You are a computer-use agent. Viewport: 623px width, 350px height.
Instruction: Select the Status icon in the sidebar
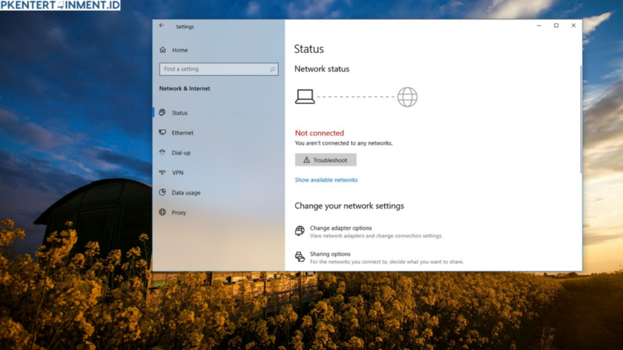point(161,112)
